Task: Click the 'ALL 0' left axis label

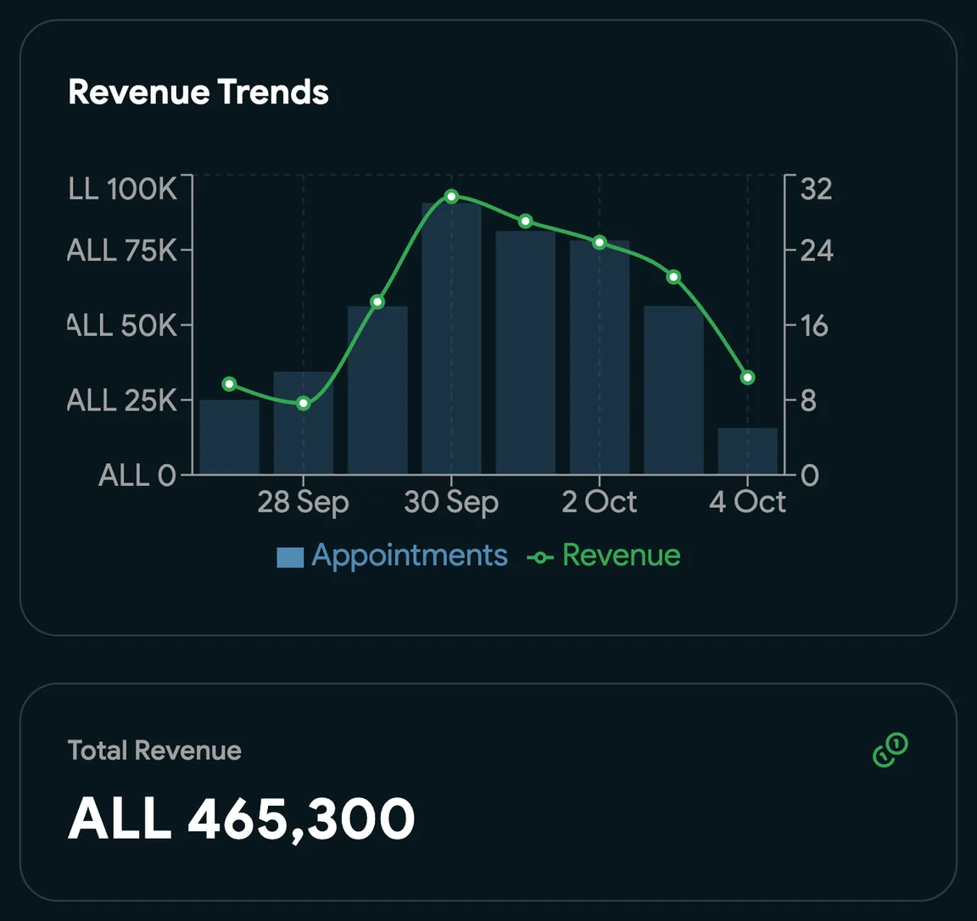Action: pos(137,476)
